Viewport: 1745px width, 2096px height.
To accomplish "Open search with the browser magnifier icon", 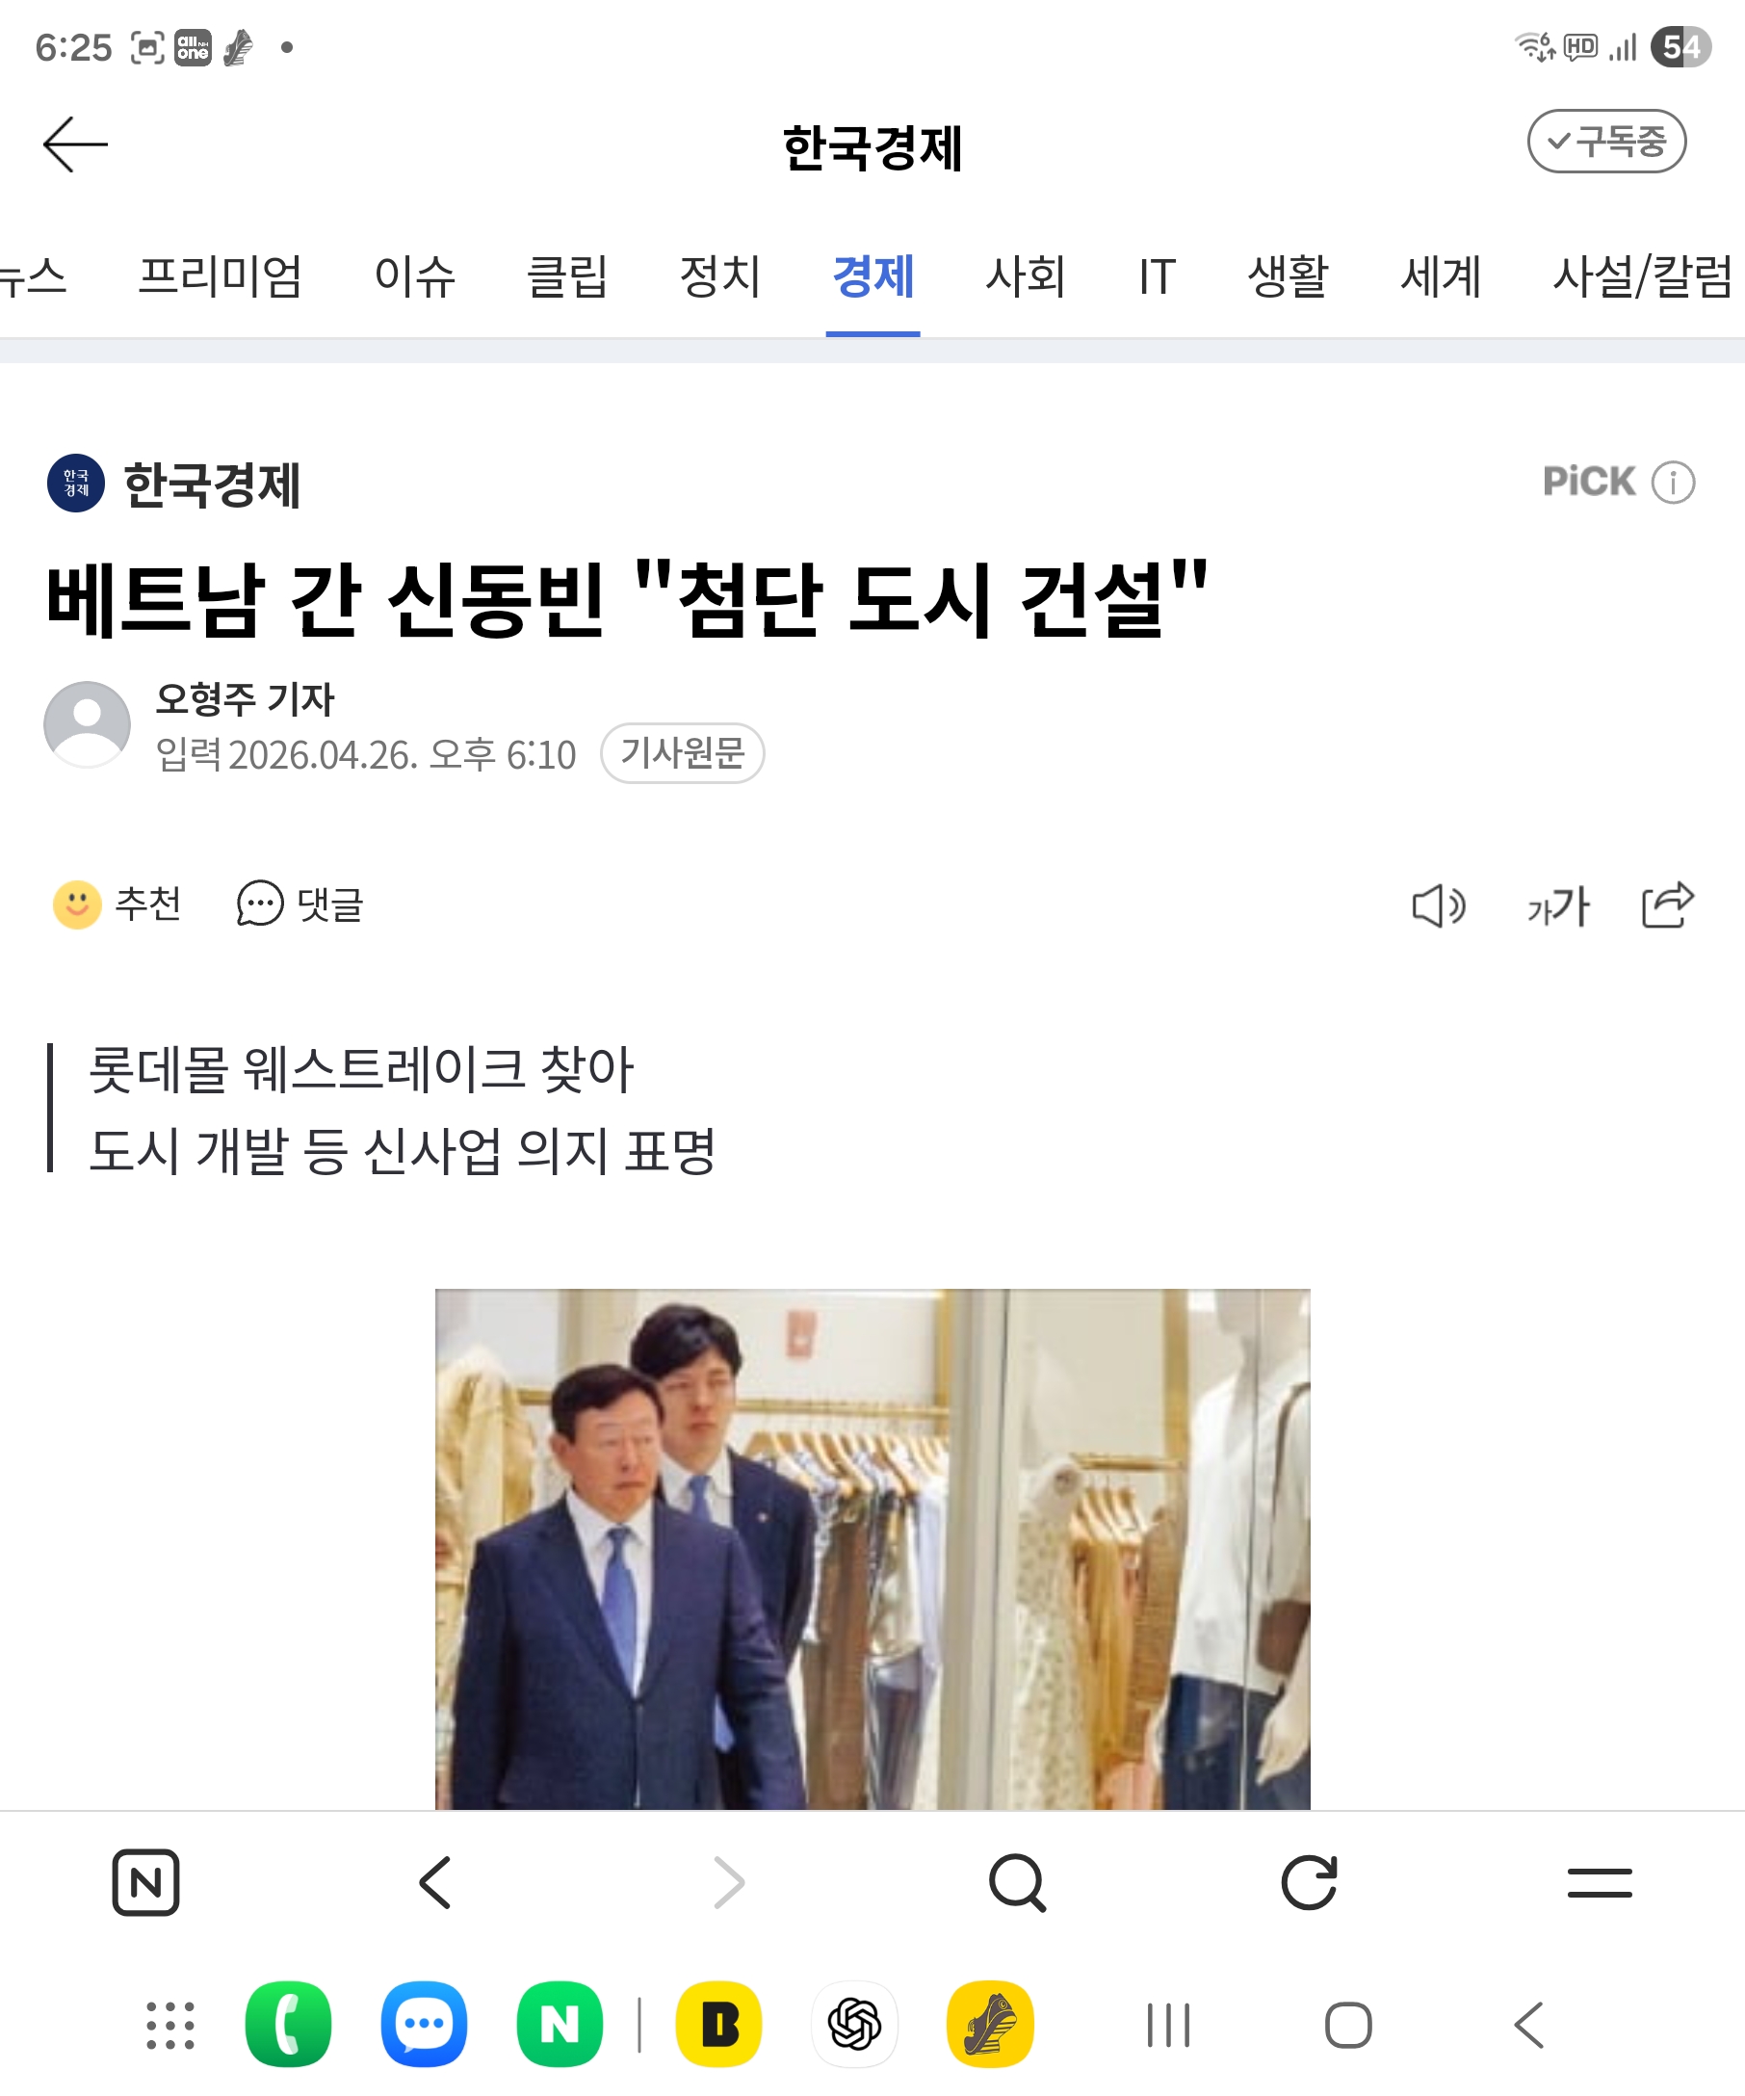I will click(x=1017, y=1882).
